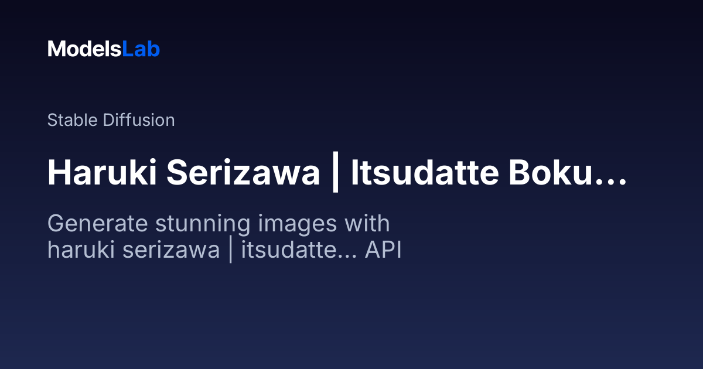Click the word "Haruki" in the heading
This screenshot has height=369, width=703.
click(103, 174)
